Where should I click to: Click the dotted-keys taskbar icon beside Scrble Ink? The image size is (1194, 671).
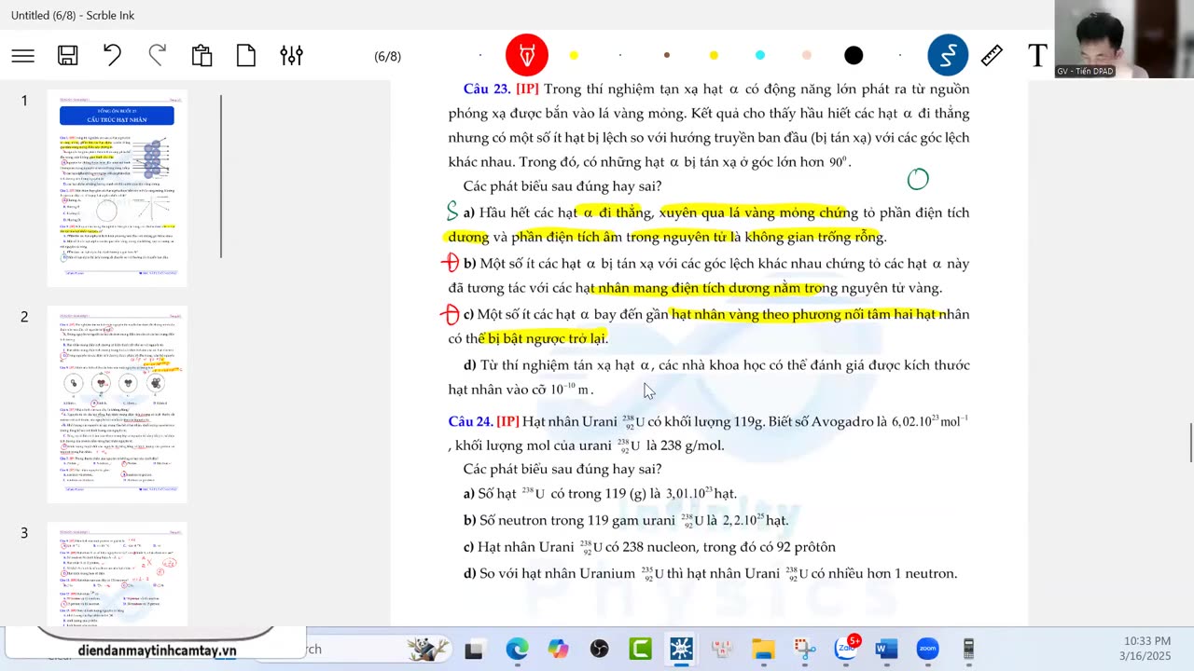[x=722, y=649]
